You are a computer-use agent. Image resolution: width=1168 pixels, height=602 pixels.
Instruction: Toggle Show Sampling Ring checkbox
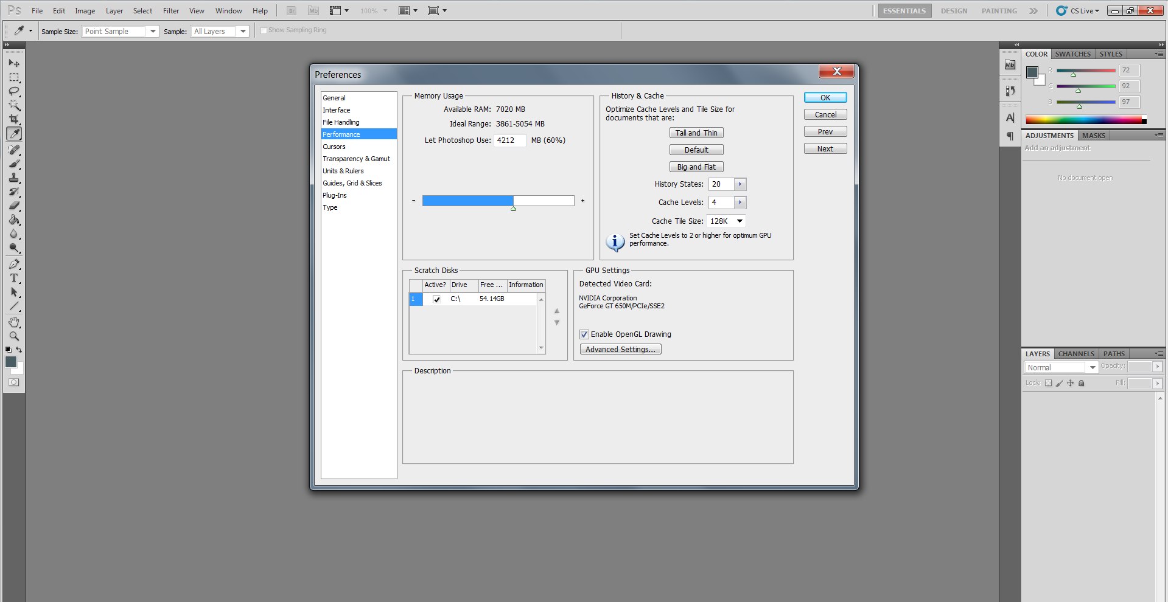coord(264,30)
